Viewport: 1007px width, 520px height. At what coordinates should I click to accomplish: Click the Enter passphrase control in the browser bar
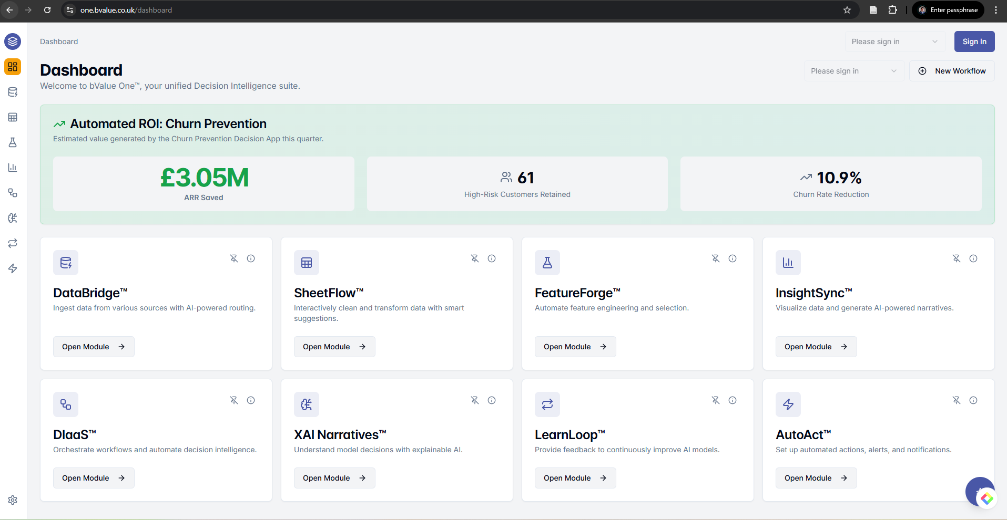[x=948, y=10]
